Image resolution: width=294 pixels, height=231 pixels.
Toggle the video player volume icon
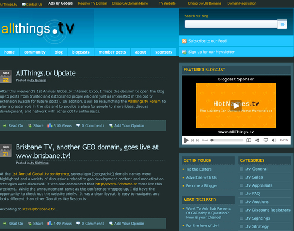(274, 140)
